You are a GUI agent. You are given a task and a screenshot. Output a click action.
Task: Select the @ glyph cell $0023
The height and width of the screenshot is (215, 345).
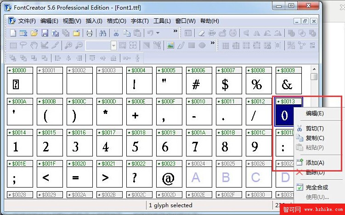(x=169, y=177)
